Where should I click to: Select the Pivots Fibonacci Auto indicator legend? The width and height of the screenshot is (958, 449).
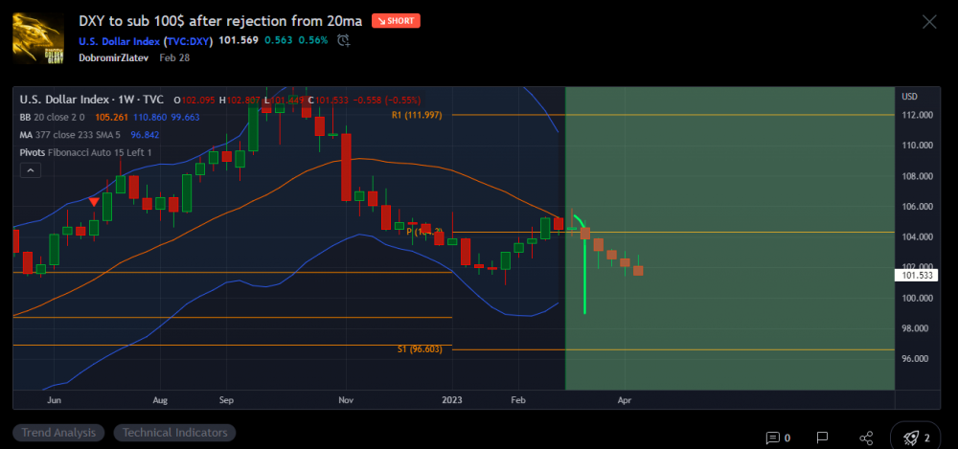(x=85, y=152)
